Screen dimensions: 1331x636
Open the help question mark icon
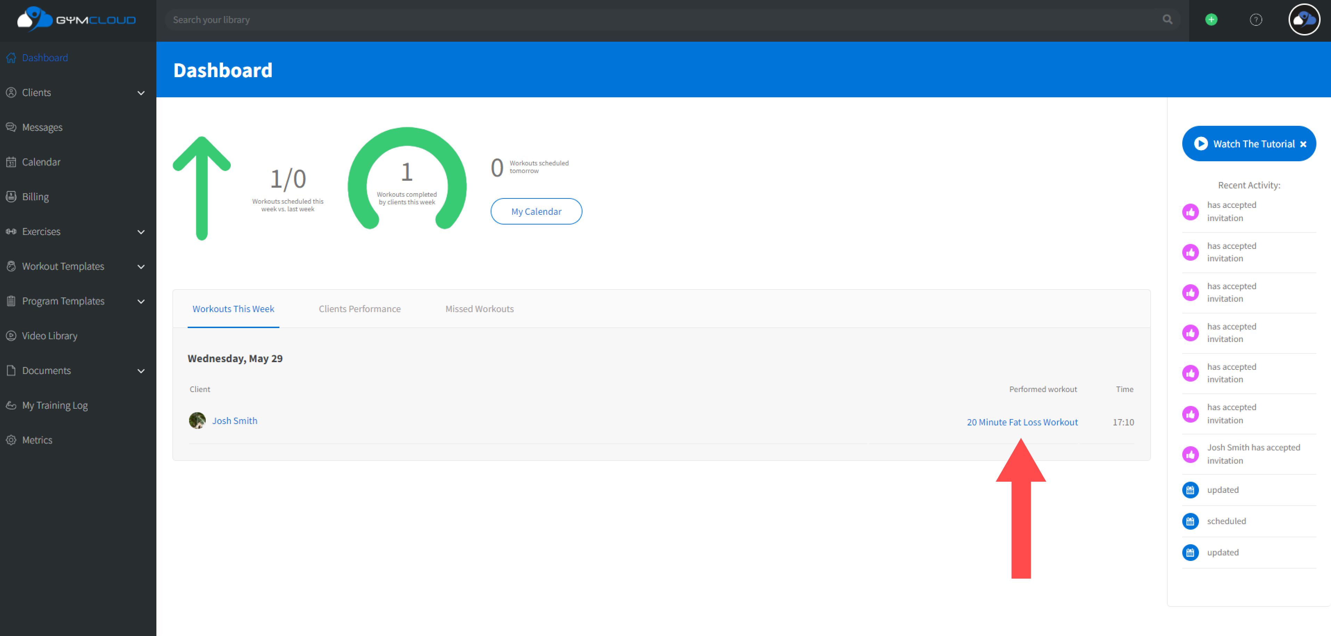[x=1256, y=19]
